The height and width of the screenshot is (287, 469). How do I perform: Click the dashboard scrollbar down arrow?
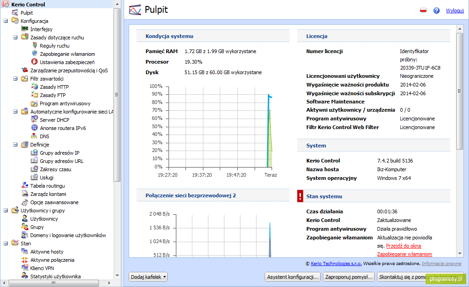point(460,254)
